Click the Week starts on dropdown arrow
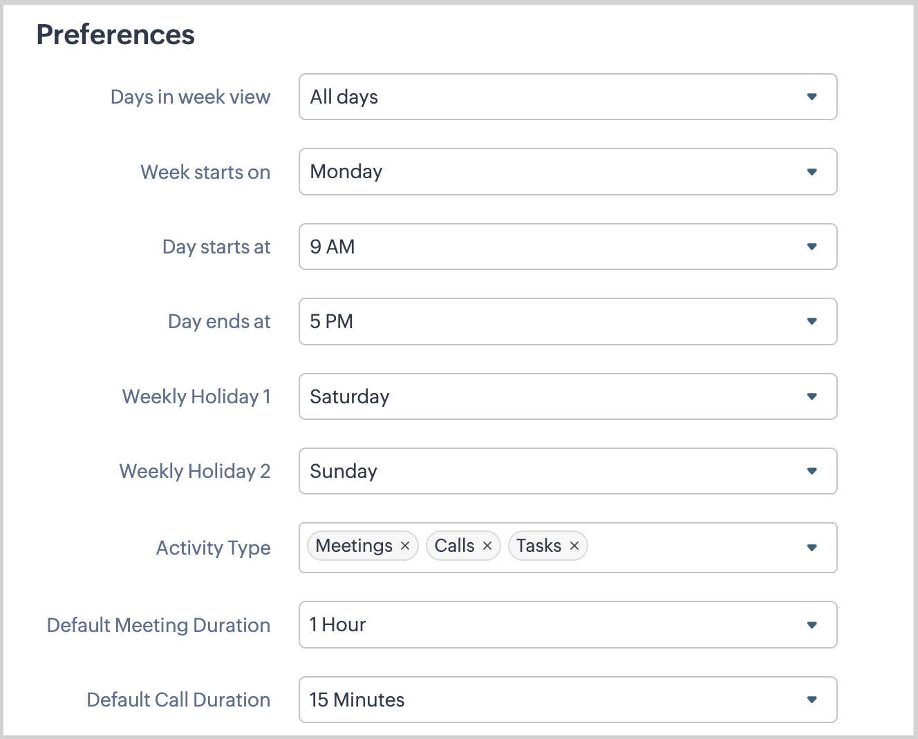The height and width of the screenshot is (739, 918). click(812, 172)
